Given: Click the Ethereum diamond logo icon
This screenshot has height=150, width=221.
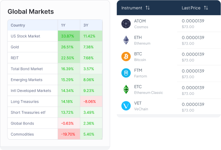Looking at the screenshot, I should coord(126,40).
